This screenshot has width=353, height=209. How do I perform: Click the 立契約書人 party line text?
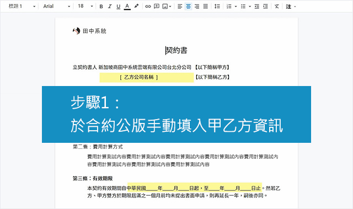click(132, 67)
